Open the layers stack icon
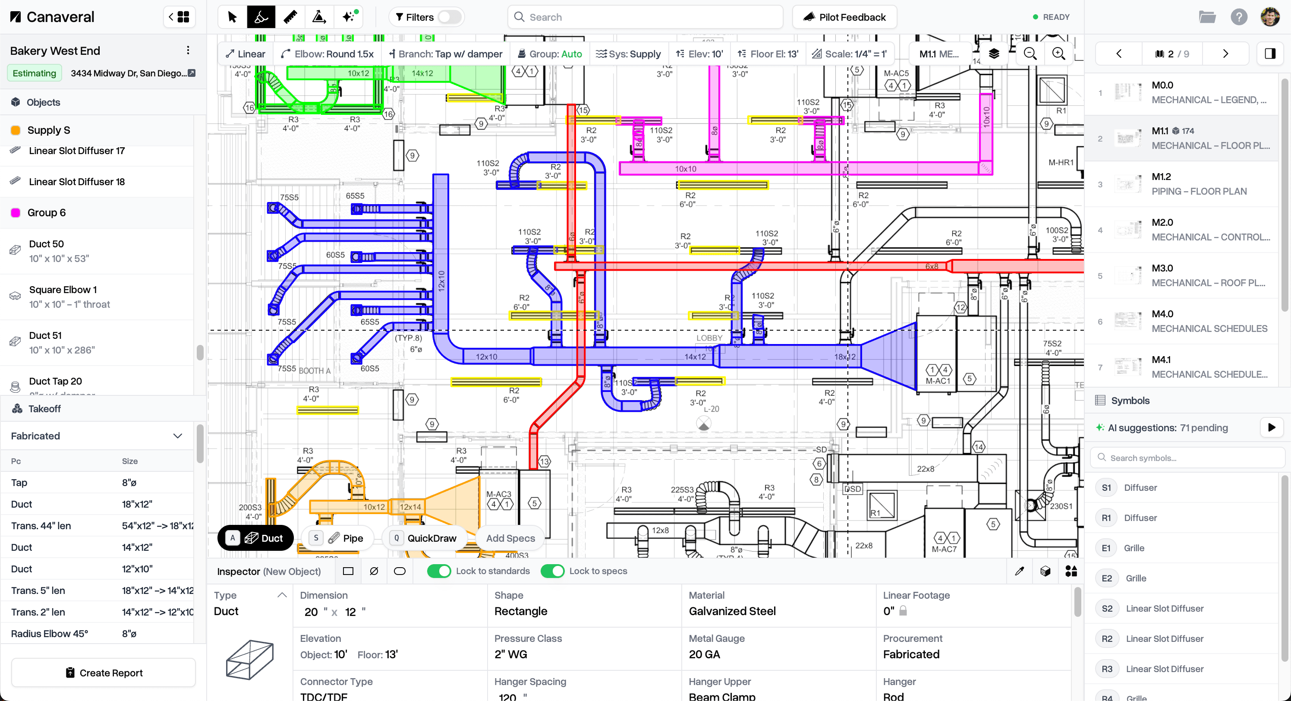Image resolution: width=1291 pixels, height=701 pixels. (994, 54)
